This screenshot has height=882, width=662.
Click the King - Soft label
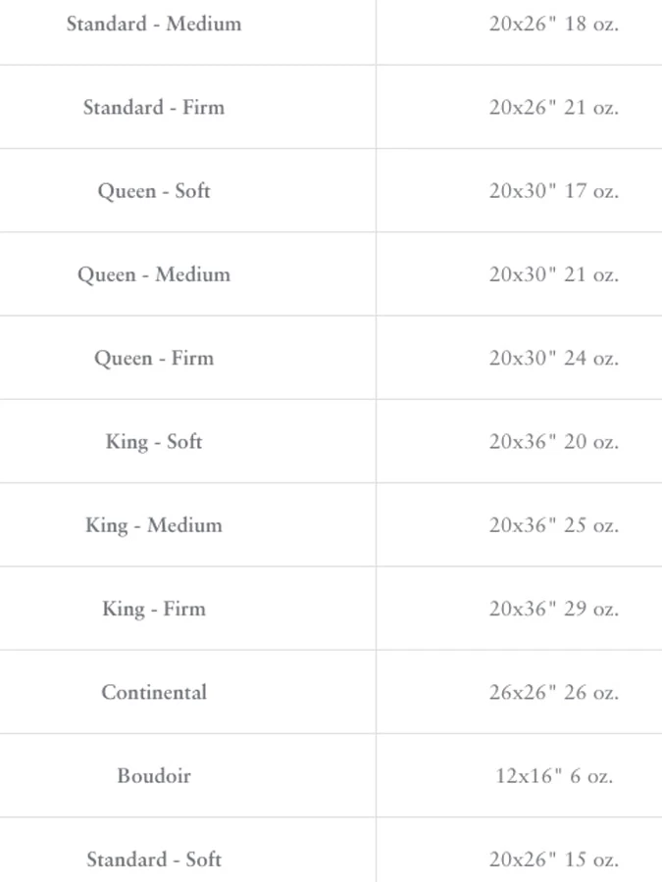pyautogui.click(x=154, y=441)
